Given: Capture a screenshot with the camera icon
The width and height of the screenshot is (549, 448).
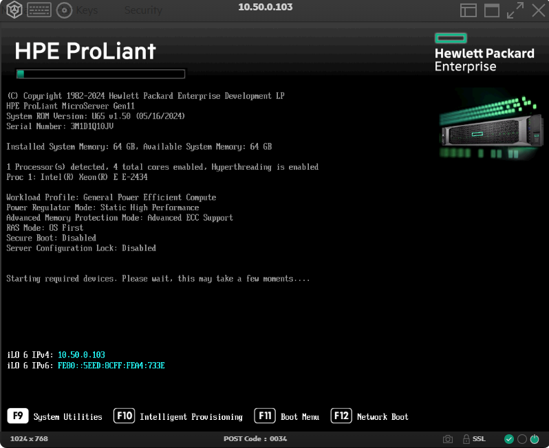Looking at the screenshot, I should click(447, 439).
